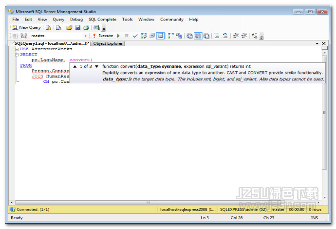
Task: Open the Edit menu
Action: [x=28, y=19]
